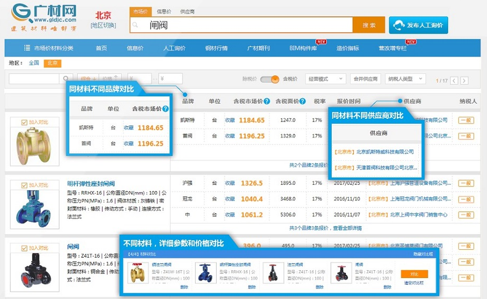Open 广材期刊 in the navigation bar
Viewport: 487px width, 299px height.
pos(258,48)
